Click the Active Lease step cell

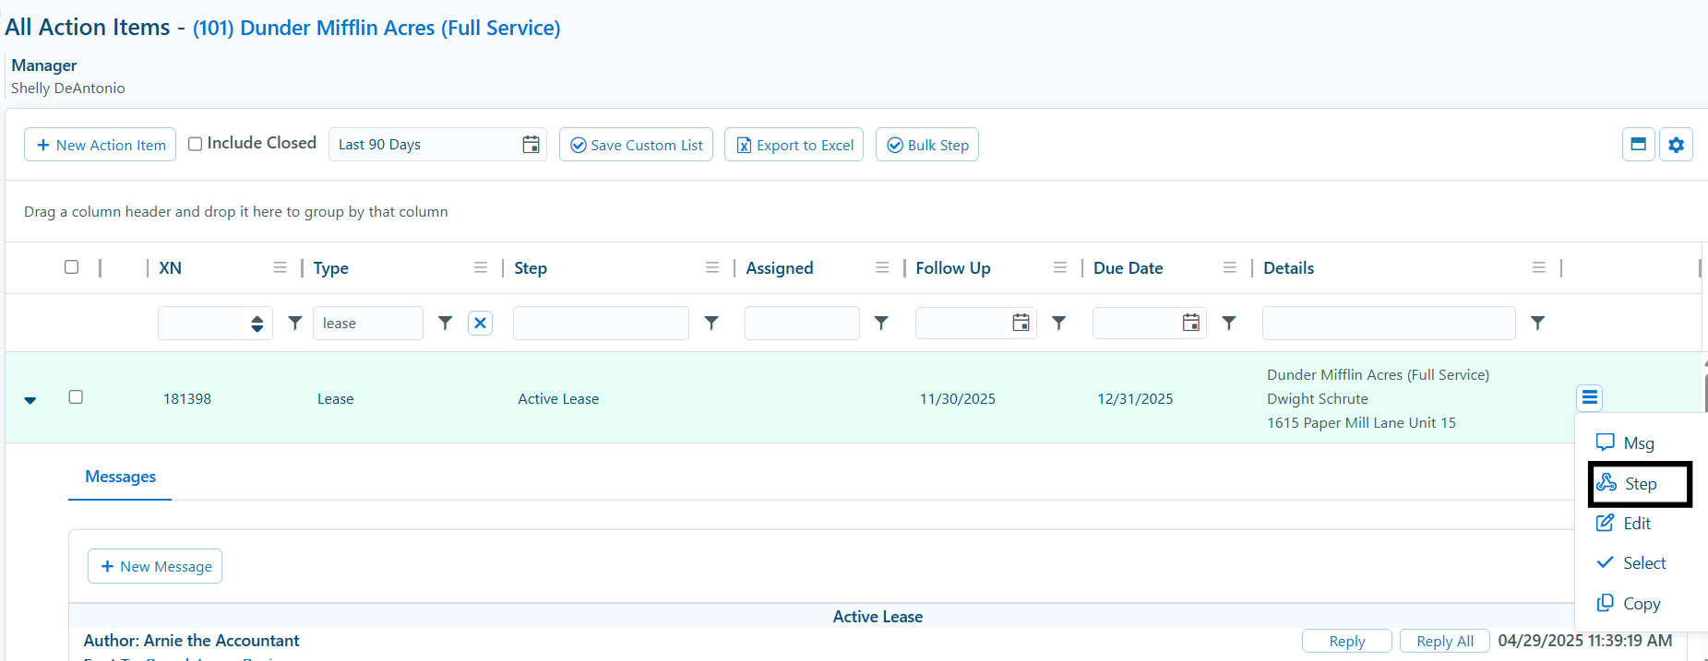[x=558, y=399]
